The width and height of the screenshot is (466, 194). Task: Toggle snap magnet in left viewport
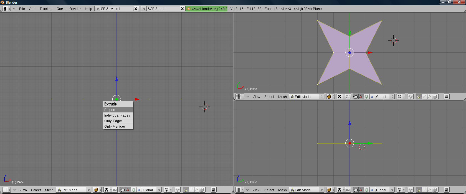178,190
